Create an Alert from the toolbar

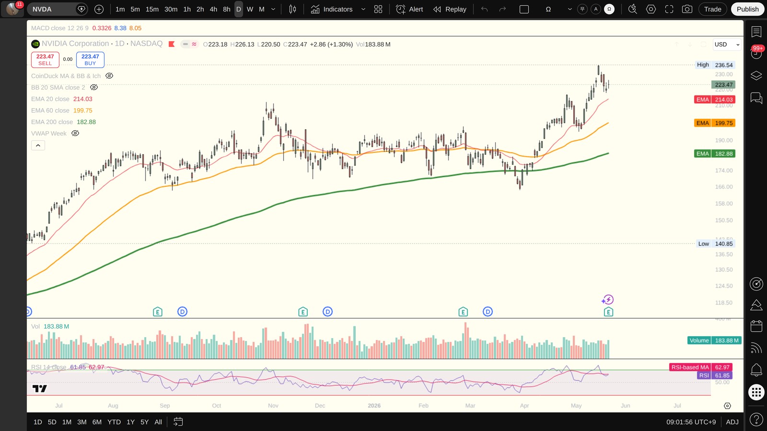[409, 9]
